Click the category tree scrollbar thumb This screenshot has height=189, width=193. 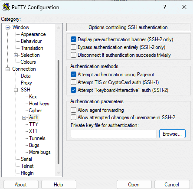click(59, 112)
